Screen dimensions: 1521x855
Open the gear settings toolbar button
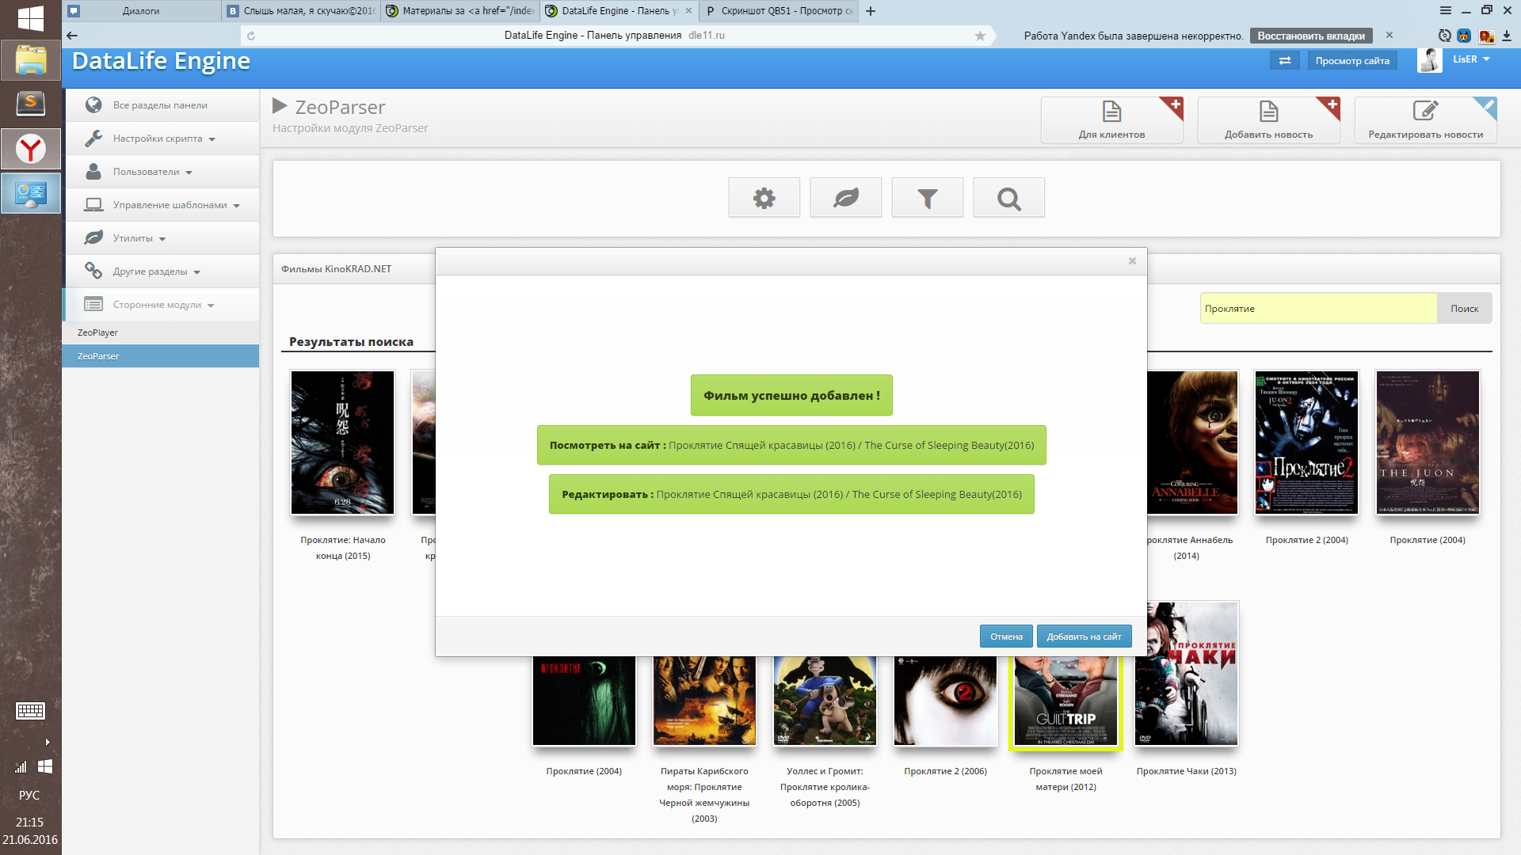(764, 198)
